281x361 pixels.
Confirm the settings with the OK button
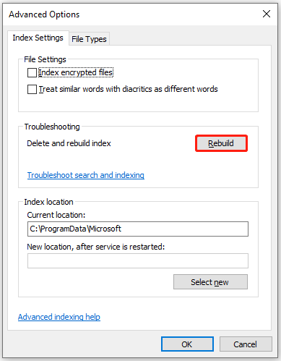tap(187, 344)
